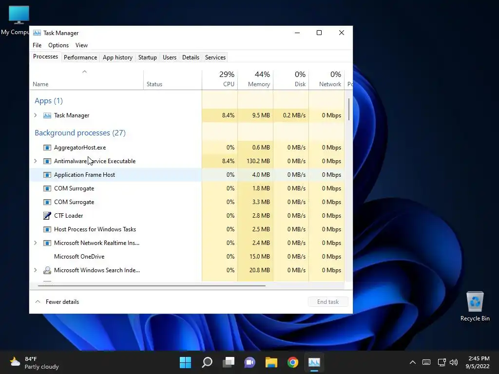Sort by the Name column header
Image resolution: width=499 pixels, height=374 pixels.
87,80
